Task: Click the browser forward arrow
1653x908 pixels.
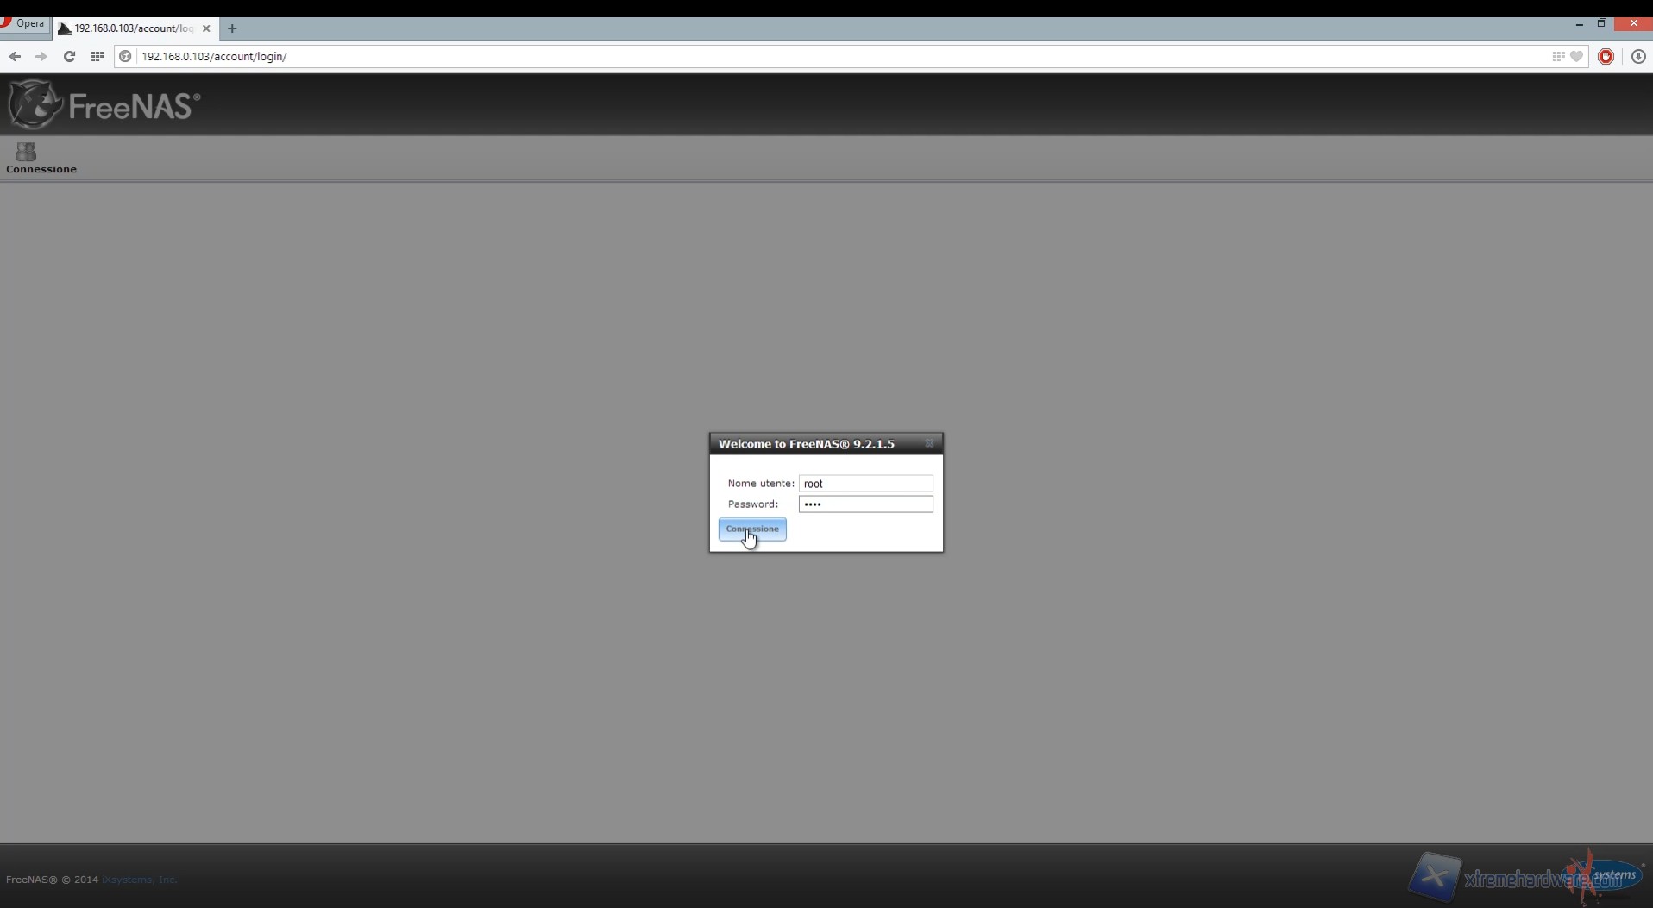Action: click(x=41, y=57)
